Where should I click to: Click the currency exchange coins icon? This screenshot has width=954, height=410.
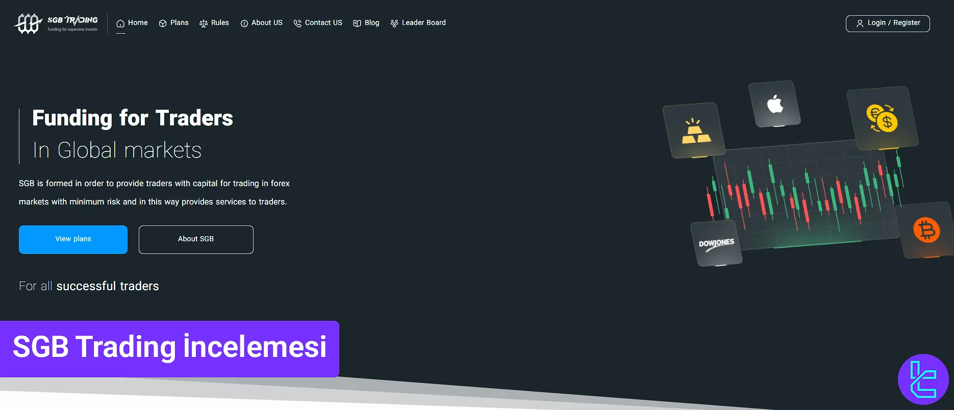coord(882,118)
